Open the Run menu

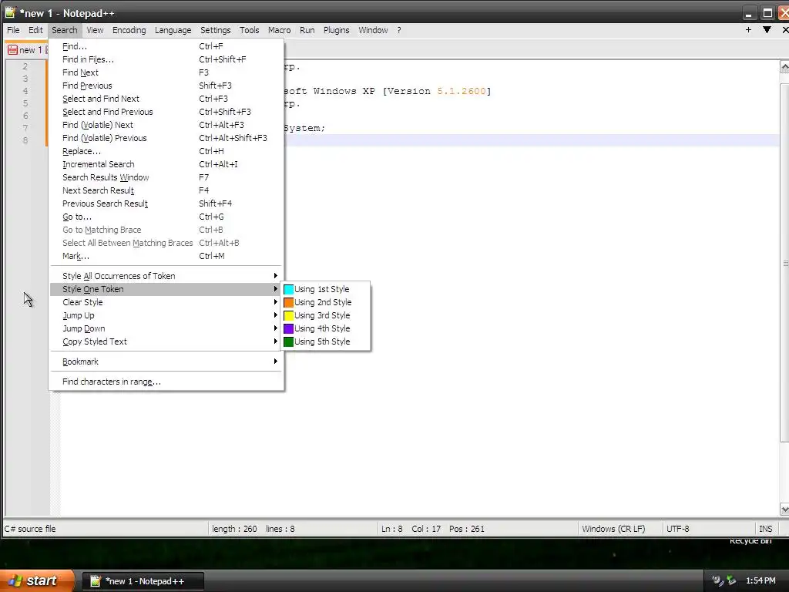pos(307,30)
